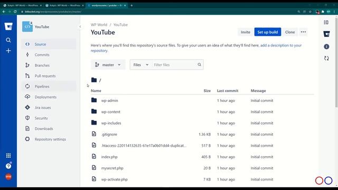Click the create plus icon
Screen dimensions: 338x190
(x=8, y=51)
